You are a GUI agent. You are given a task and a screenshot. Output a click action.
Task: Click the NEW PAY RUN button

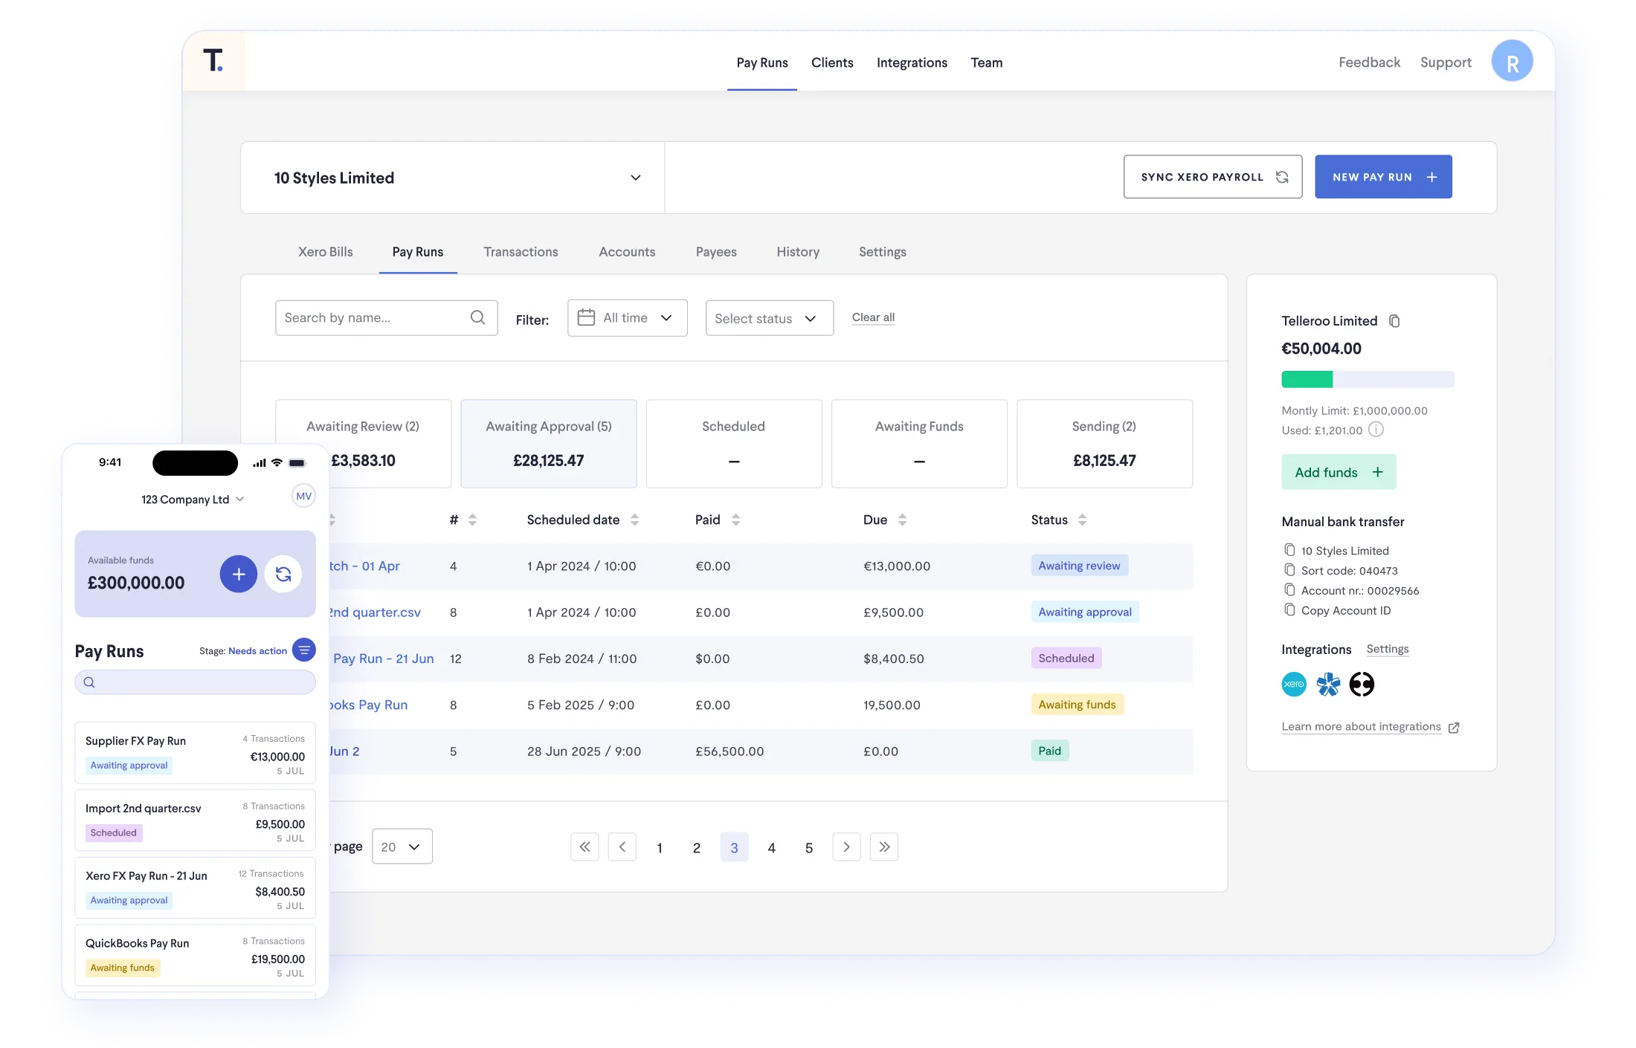(x=1383, y=177)
